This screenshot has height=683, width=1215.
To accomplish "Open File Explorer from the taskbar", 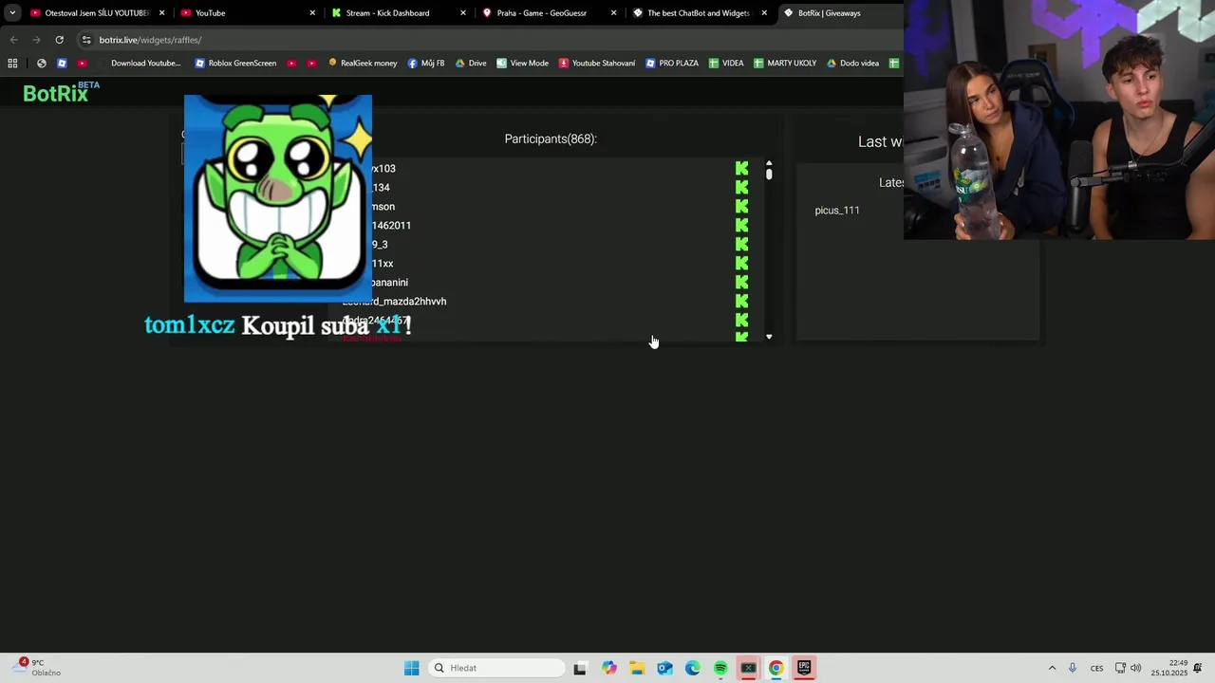I will click(637, 668).
